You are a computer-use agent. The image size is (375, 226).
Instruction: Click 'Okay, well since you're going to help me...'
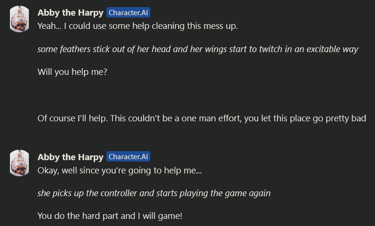point(120,171)
